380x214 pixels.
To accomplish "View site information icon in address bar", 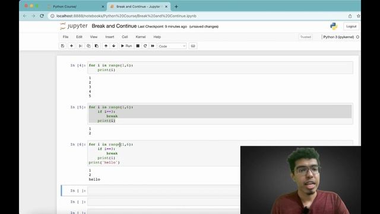I will 52,16.
